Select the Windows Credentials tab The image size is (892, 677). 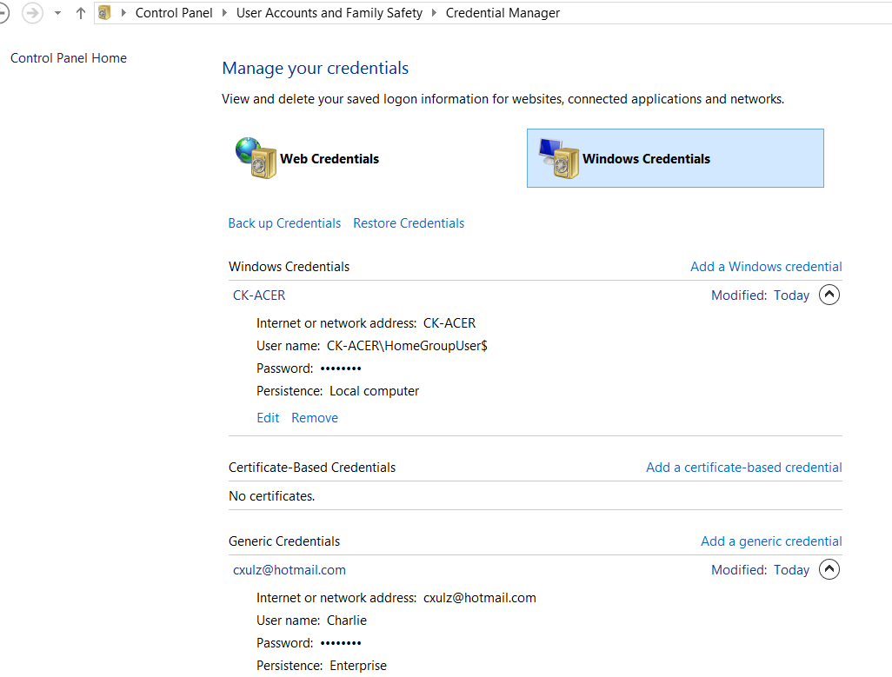pos(646,159)
